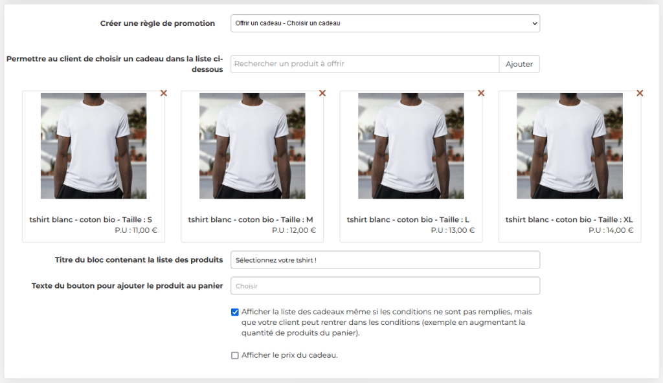Remove the Taille : XL tshirt gift
Image resolution: width=663 pixels, height=383 pixels.
pyautogui.click(x=640, y=93)
